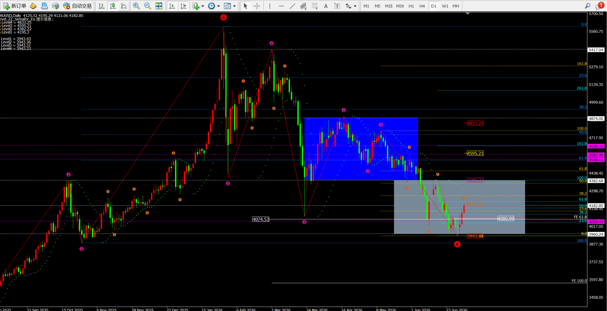The image size is (607, 311).
Task: Click the 4595.21 yellow level label
Action: pyautogui.click(x=475, y=153)
